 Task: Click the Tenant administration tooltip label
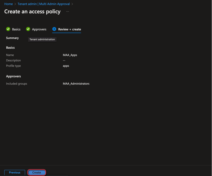point(42,39)
